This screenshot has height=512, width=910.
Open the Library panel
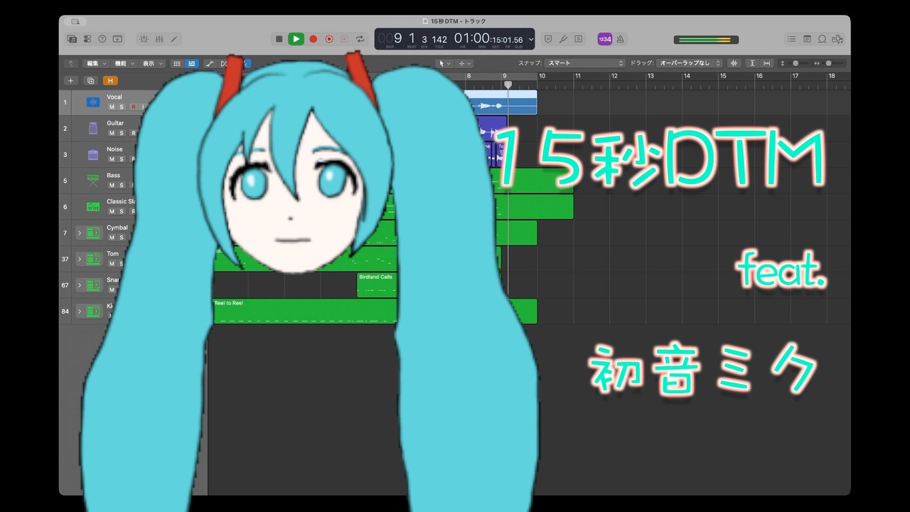72,39
